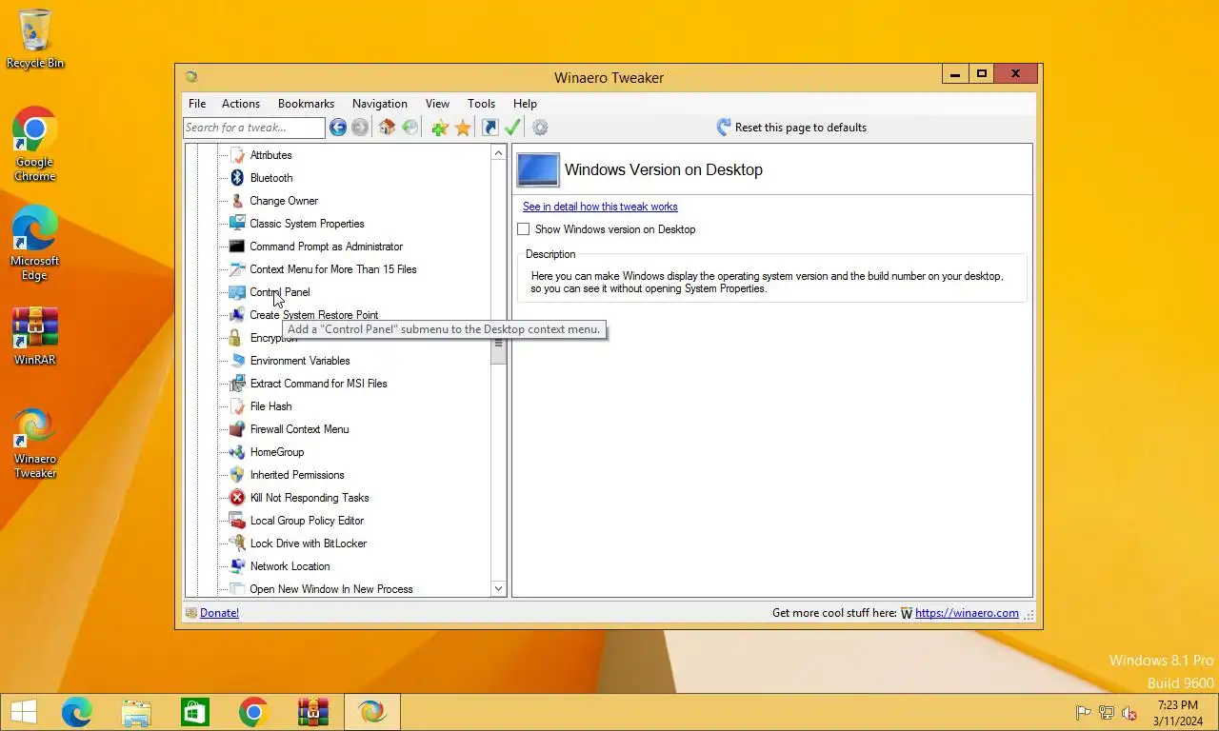Screen dimensions: 1219x731
Task: Click the greyed forward navigation arrow
Action: coord(360,128)
